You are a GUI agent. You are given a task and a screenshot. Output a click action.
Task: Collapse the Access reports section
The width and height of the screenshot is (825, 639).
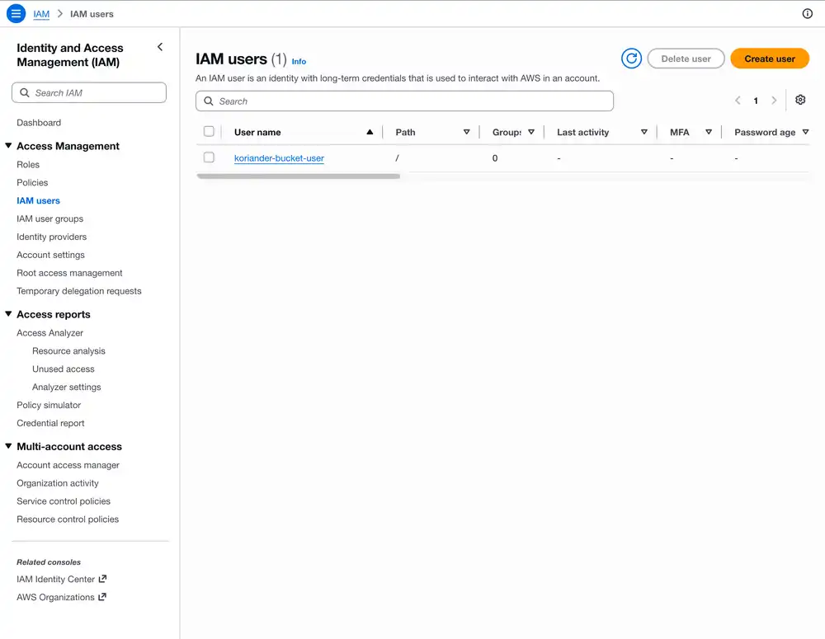point(8,314)
